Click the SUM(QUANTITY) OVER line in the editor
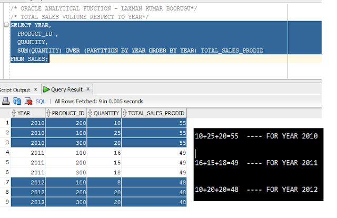337x218 pixels. [141, 51]
